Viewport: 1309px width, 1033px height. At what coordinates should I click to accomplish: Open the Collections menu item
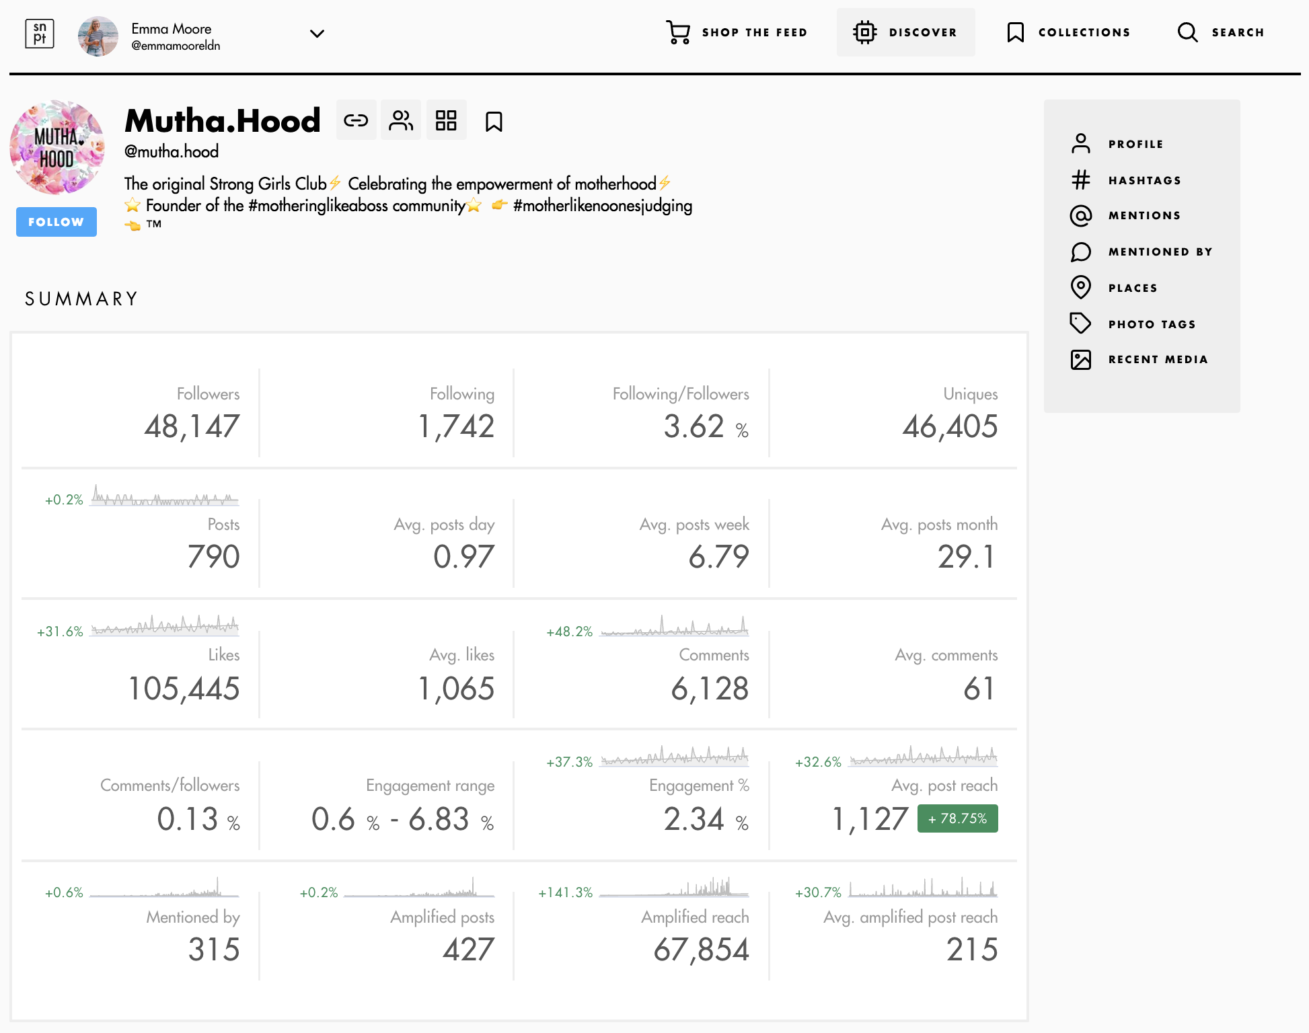point(1084,32)
